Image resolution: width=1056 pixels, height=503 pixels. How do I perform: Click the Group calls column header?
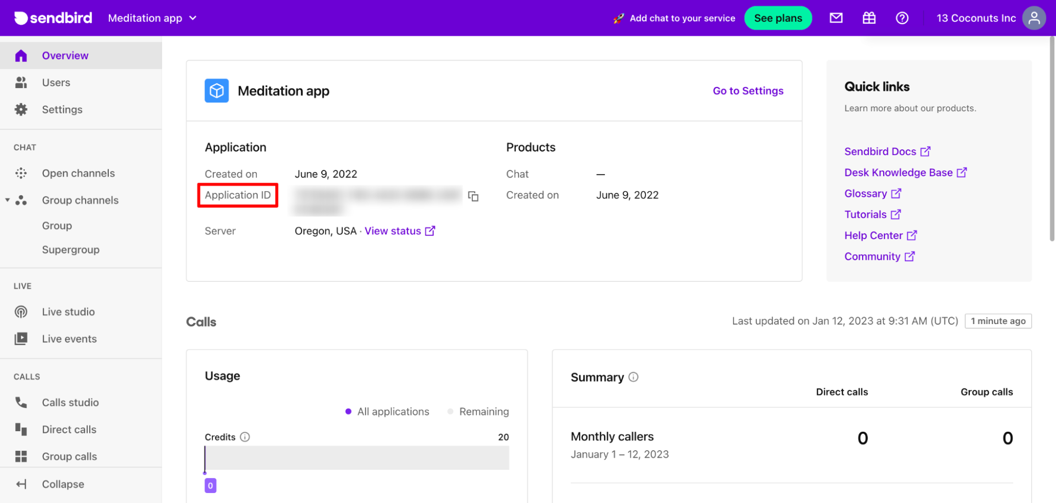tap(986, 392)
